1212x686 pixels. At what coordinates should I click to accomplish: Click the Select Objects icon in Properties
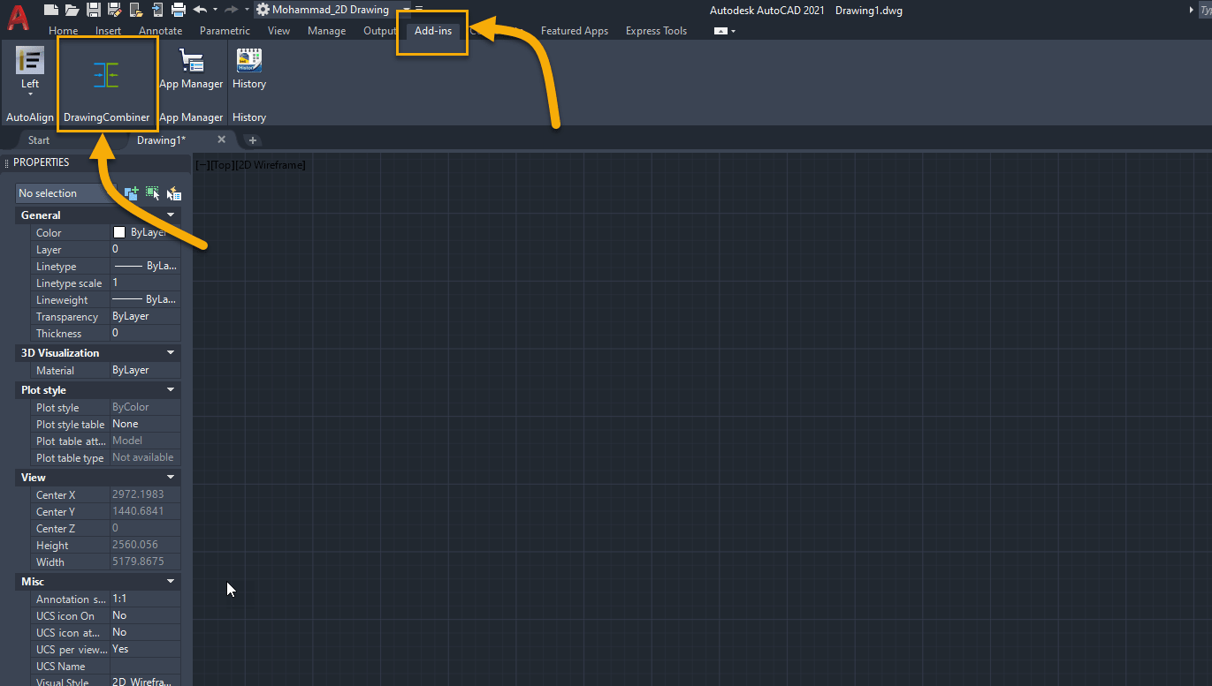coord(153,193)
